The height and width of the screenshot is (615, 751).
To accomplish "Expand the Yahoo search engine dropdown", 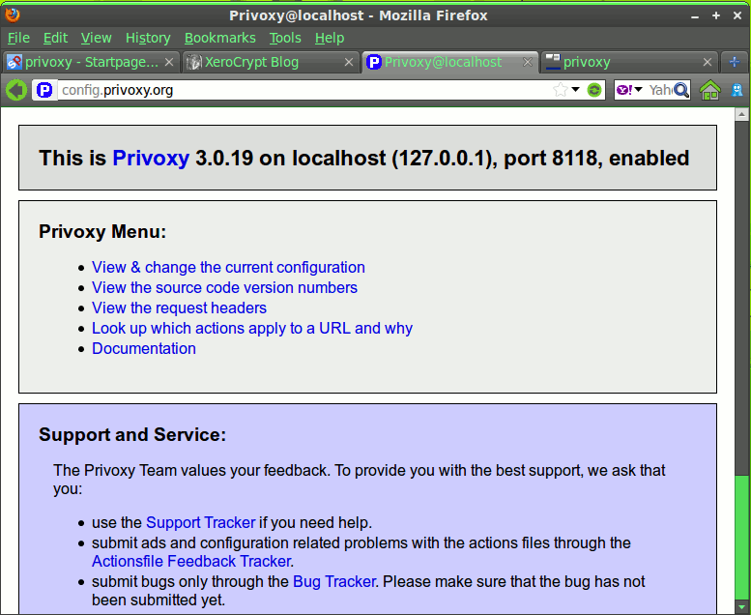I will [629, 90].
